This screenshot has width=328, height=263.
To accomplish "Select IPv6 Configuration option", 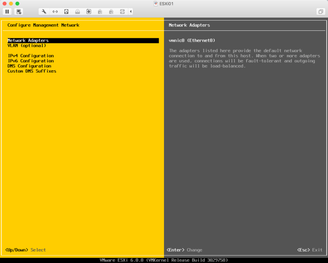I will (x=30, y=61).
